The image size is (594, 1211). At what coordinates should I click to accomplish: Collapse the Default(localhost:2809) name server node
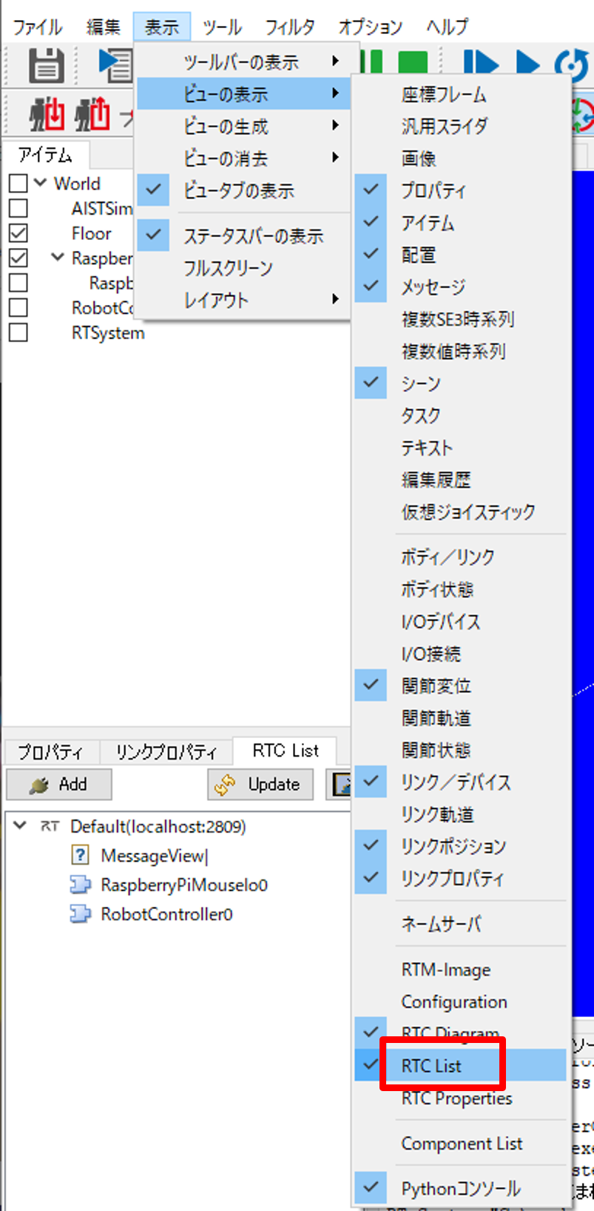tap(21, 825)
